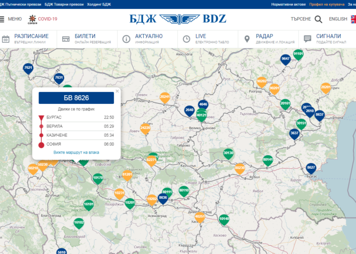Open Нормативни актове link
The image size is (356, 254).
(x=288, y=4)
